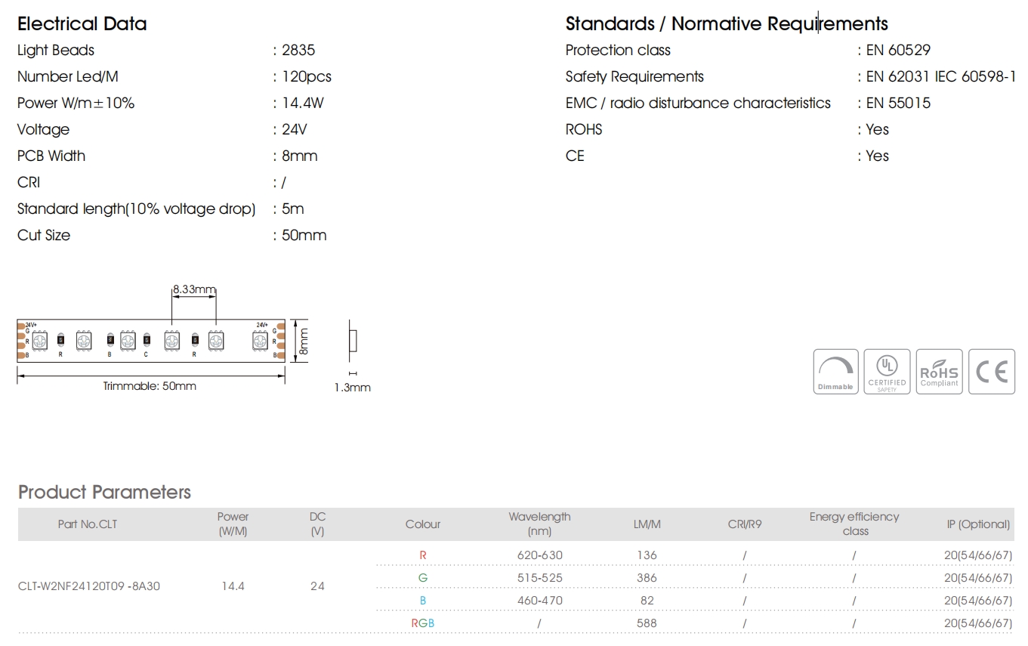Image resolution: width=1028 pixels, height=646 pixels.
Task: Click the Wavelength (nm) column header
Action: 539,524
